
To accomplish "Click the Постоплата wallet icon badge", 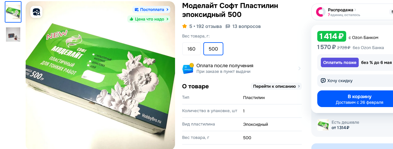I will point(137,10).
